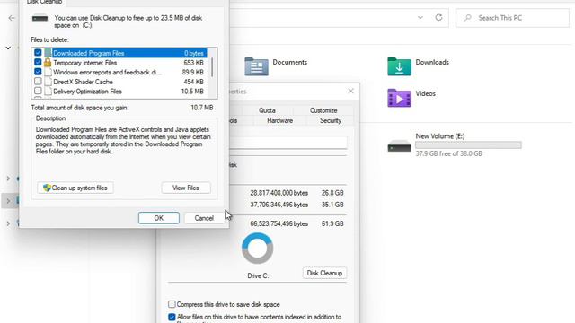
Task: Select the Temporary Internet Files row text
Action: 85,63
